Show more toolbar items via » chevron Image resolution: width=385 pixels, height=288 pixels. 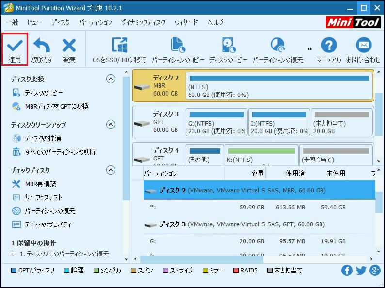tap(310, 49)
